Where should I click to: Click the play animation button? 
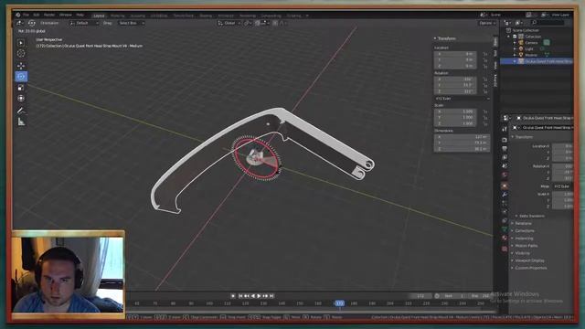[x=259, y=296]
